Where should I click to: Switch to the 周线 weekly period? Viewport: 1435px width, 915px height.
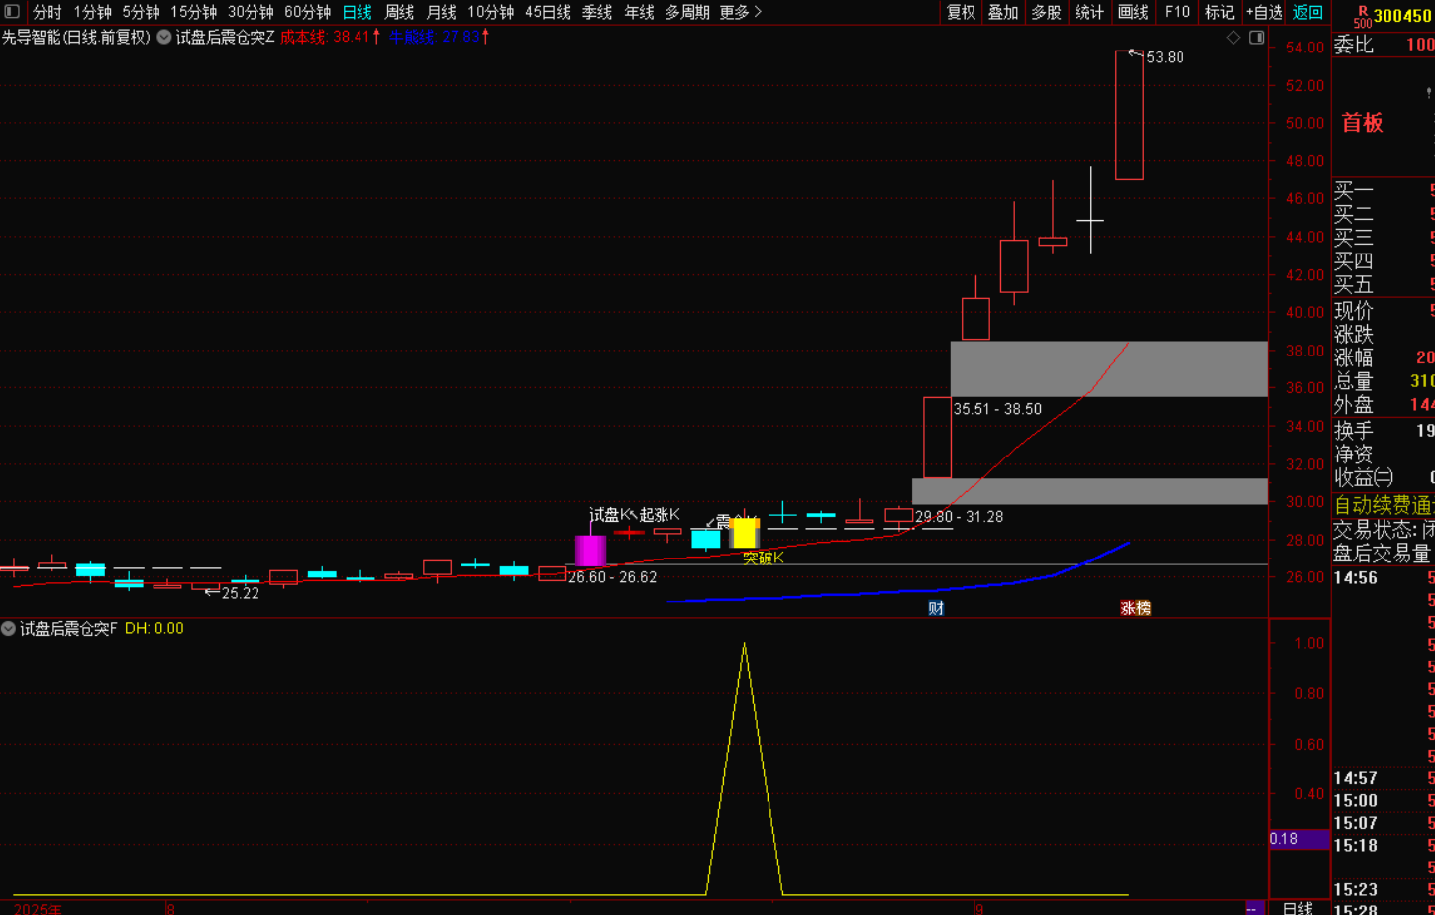coord(399,13)
